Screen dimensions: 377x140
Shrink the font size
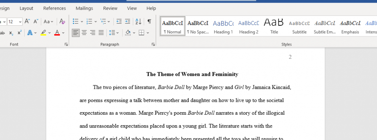point(36,22)
